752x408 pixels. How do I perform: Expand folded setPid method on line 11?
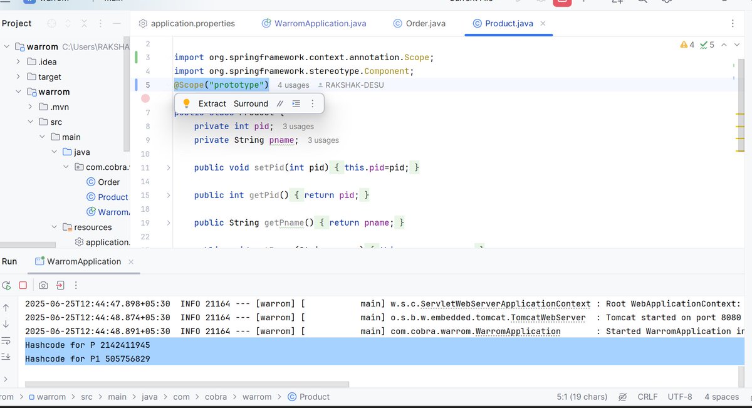[168, 167]
